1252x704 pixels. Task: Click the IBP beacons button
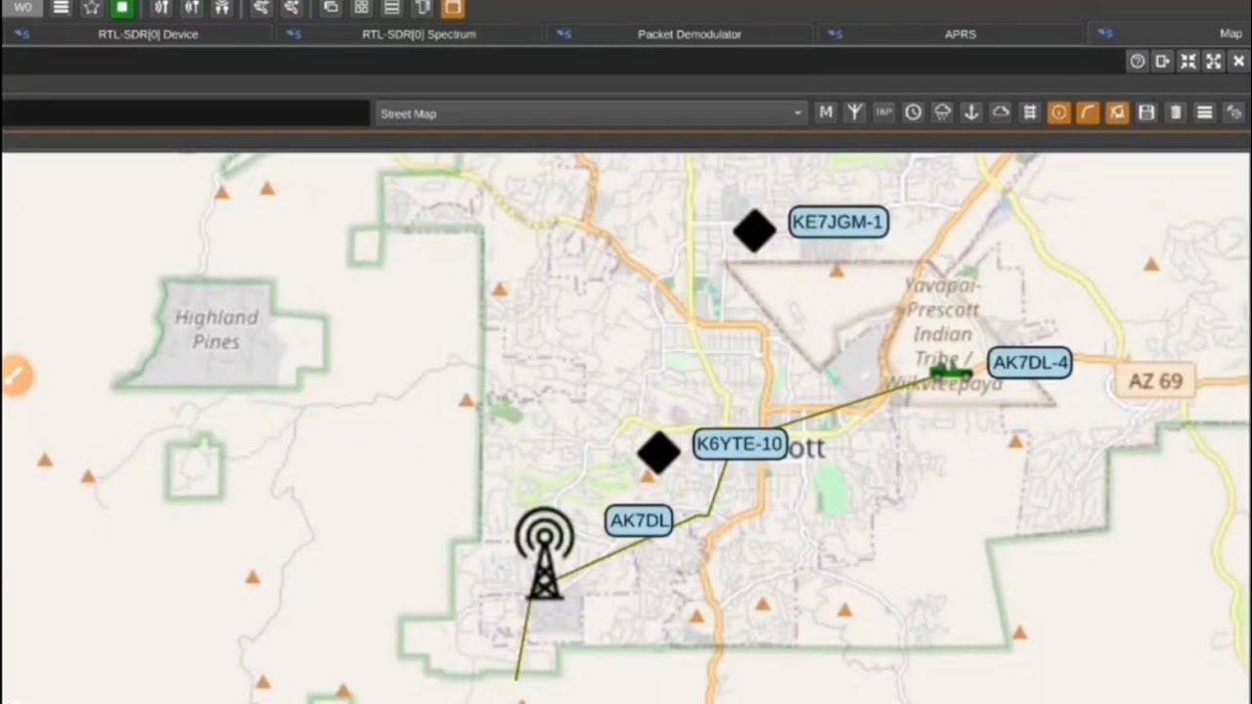(x=884, y=112)
